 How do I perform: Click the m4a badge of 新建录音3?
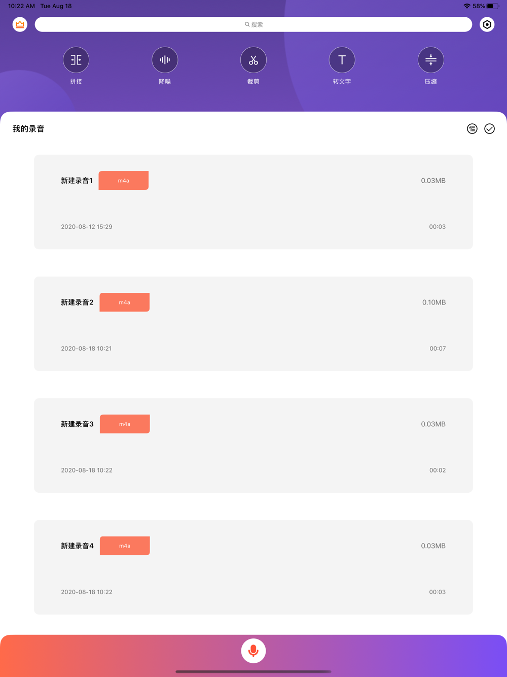click(x=125, y=424)
